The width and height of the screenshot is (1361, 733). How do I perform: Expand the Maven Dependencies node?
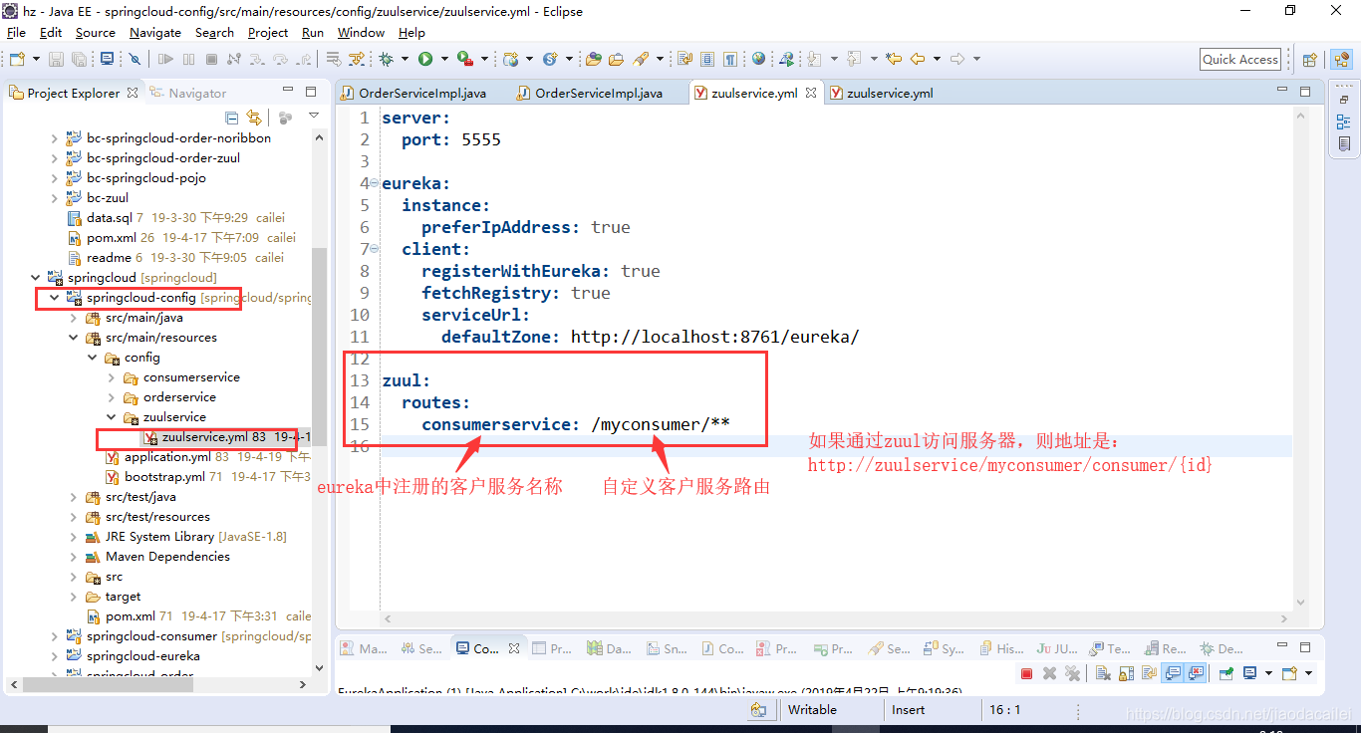73,557
